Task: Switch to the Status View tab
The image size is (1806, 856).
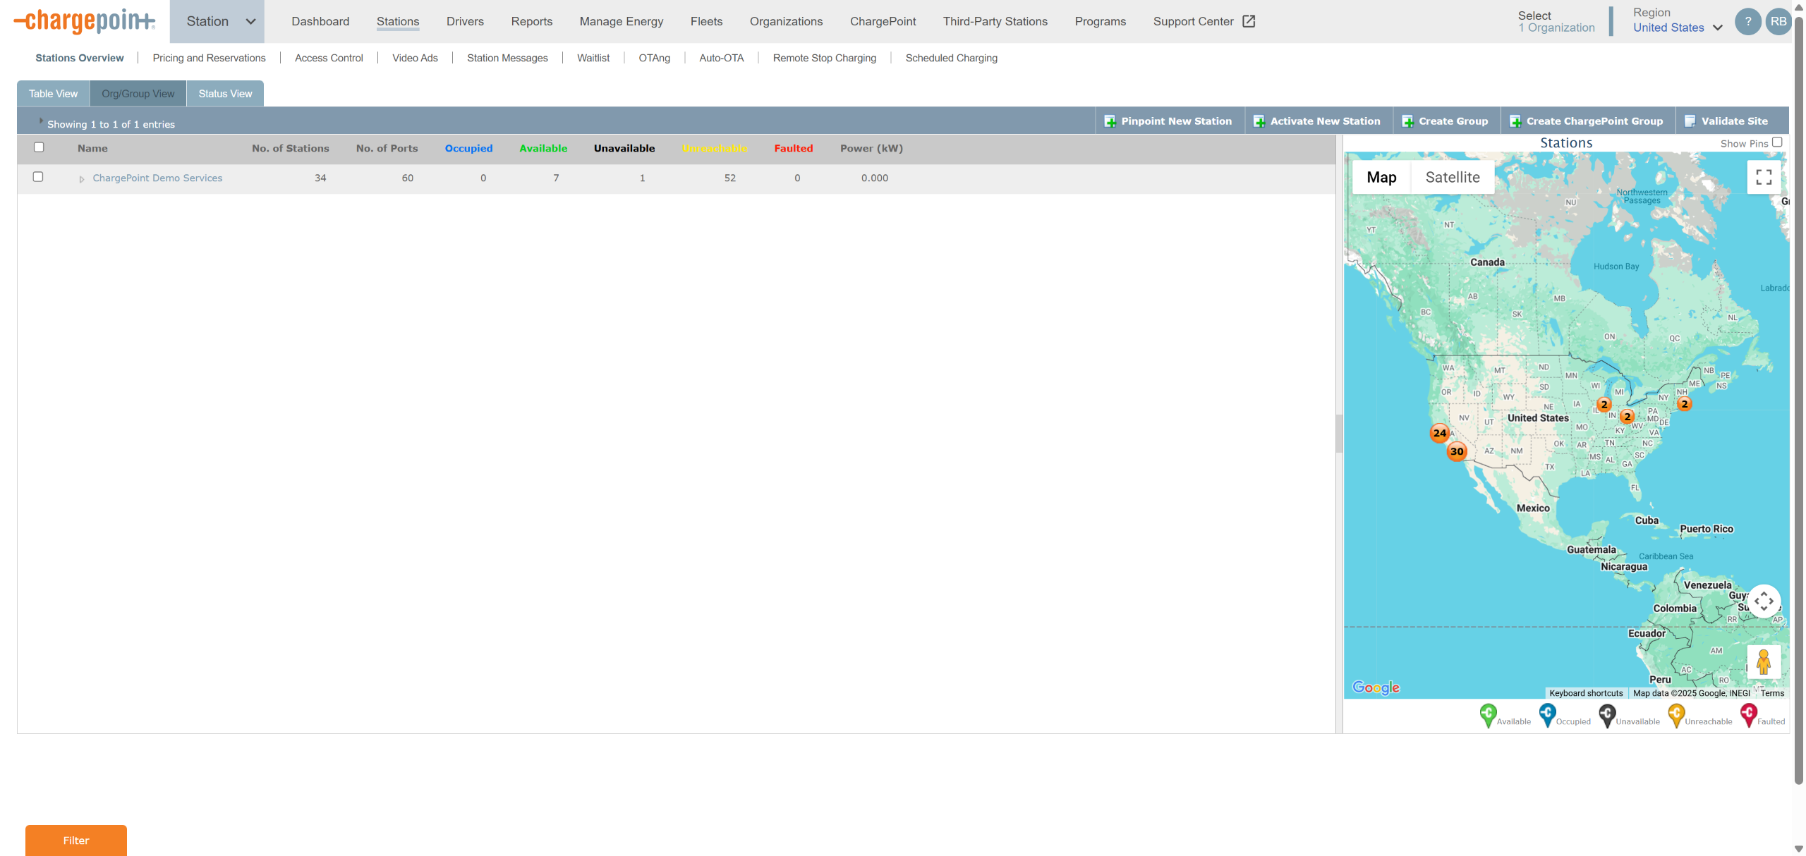Action: coord(225,94)
